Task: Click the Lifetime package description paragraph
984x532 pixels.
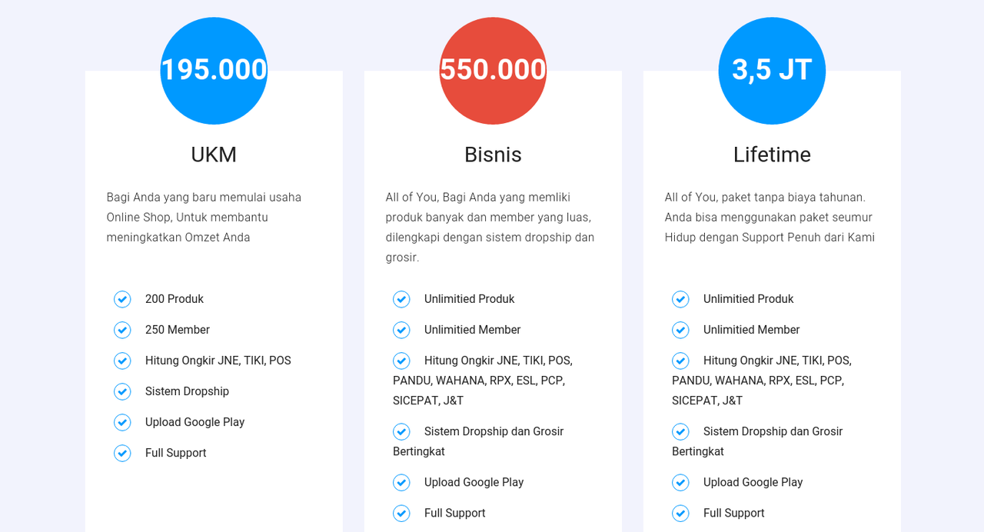Action: 770,218
